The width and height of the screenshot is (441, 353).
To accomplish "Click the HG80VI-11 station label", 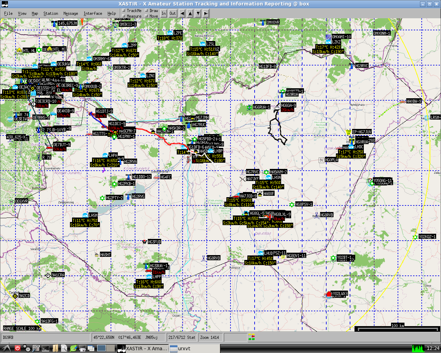I will pos(296,256).
